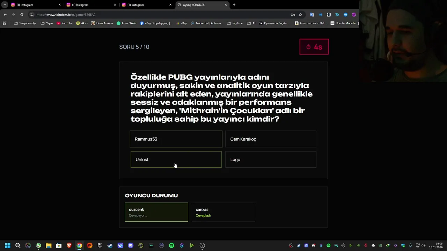Screen dimensions: 447x251
Task: Open the Hoodie Modelleri bookmark
Action: point(344,23)
